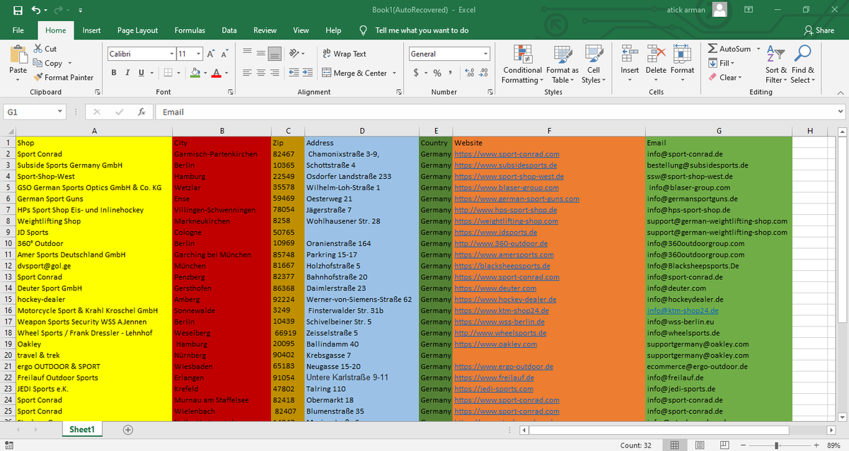Click Increase Decimal icon
Image resolution: width=849 pixels, height=451 pixels.
pos(470,73)
